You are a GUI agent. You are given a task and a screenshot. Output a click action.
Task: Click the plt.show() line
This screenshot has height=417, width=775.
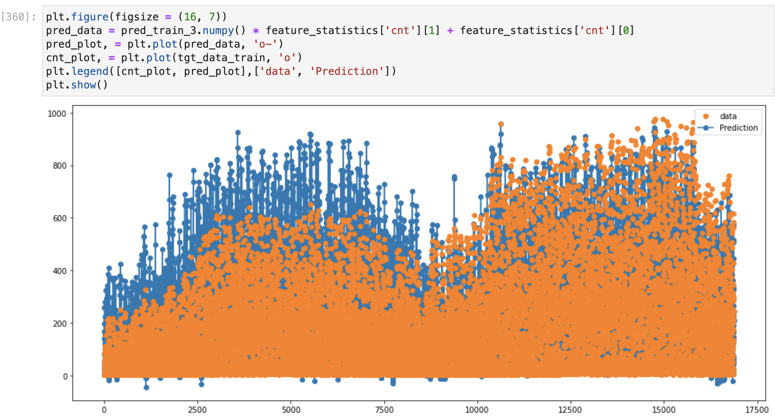[x=77, y=85]
